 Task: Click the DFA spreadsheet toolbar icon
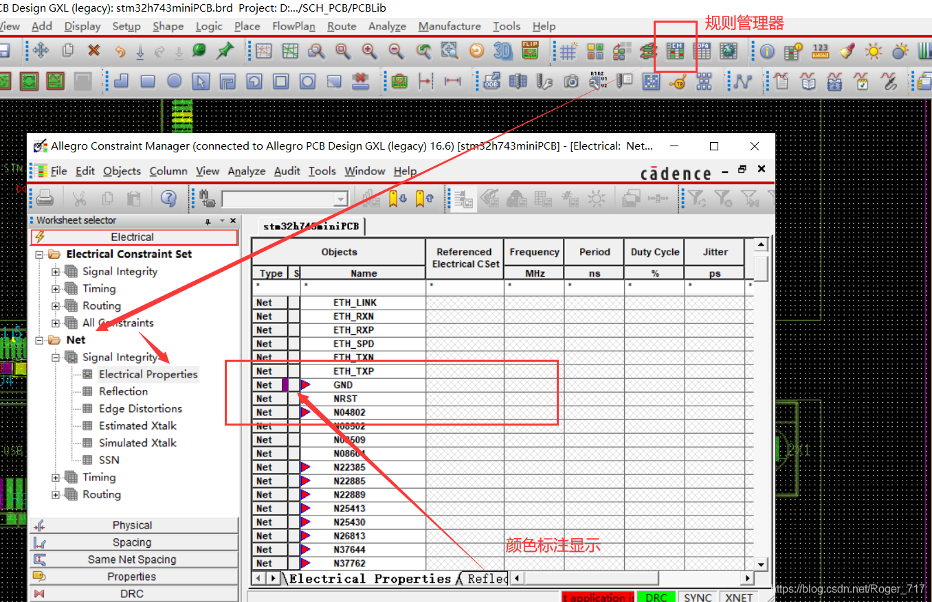coord(702,51)
